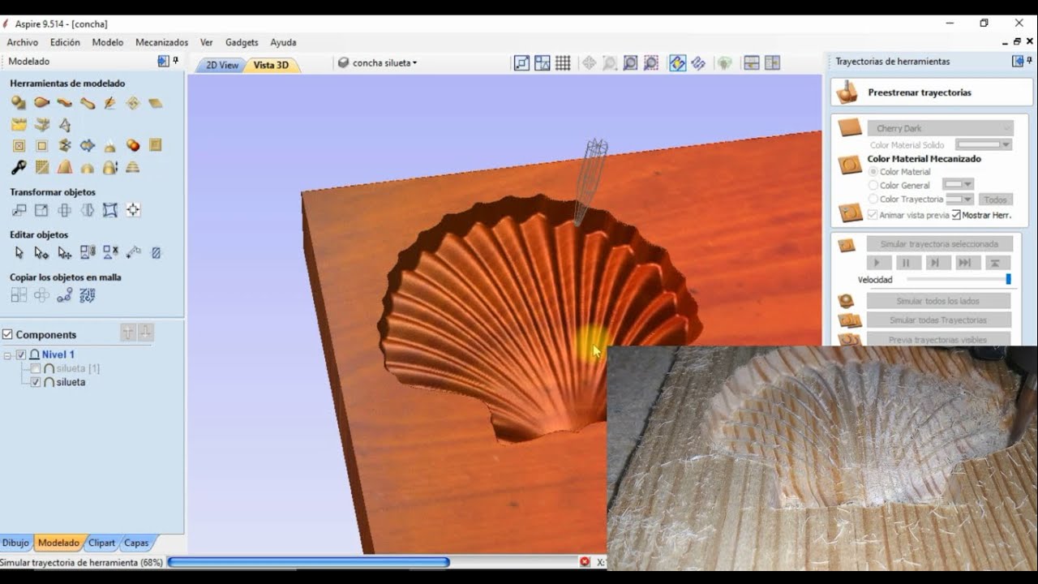
Task: Click the shell carving photo thumbnail
Action: tap(822, 458)
